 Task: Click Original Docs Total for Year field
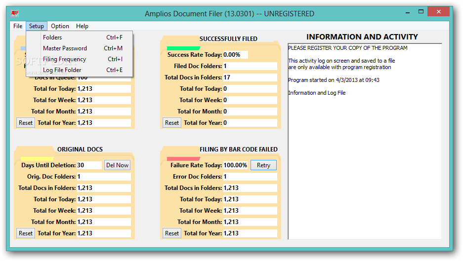[104, 233]
